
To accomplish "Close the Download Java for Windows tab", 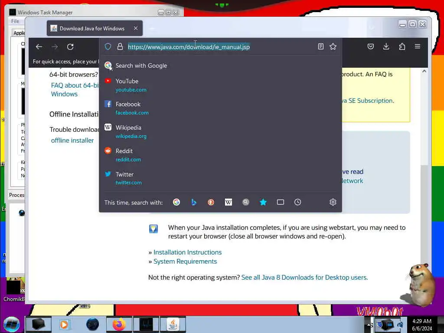I will click(136, 28).
